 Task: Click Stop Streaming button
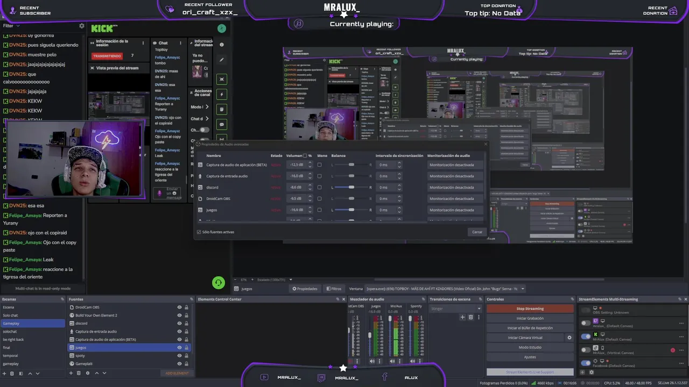(530, 309)
